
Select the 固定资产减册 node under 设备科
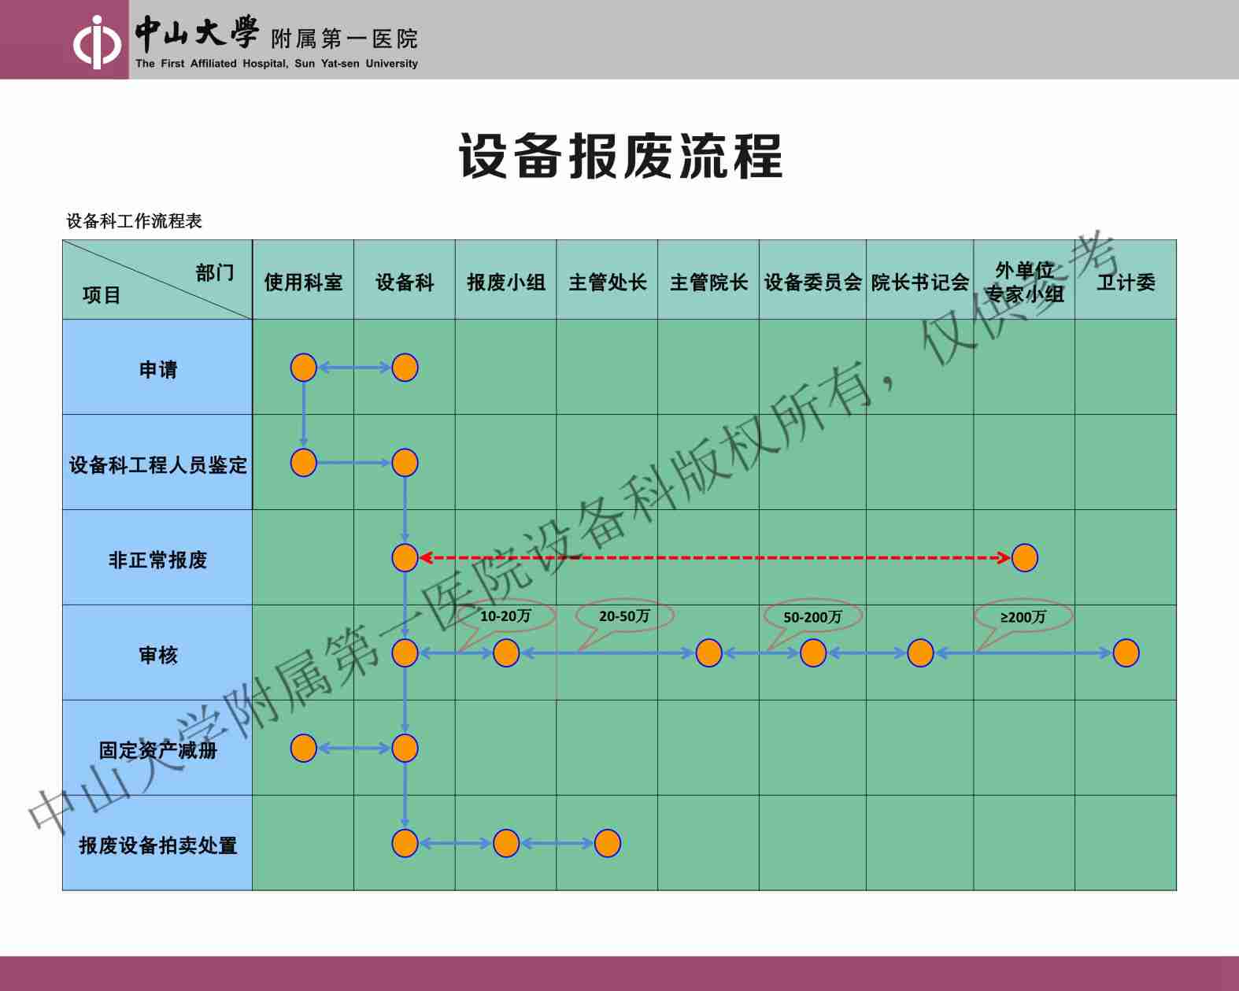point(405,749)
